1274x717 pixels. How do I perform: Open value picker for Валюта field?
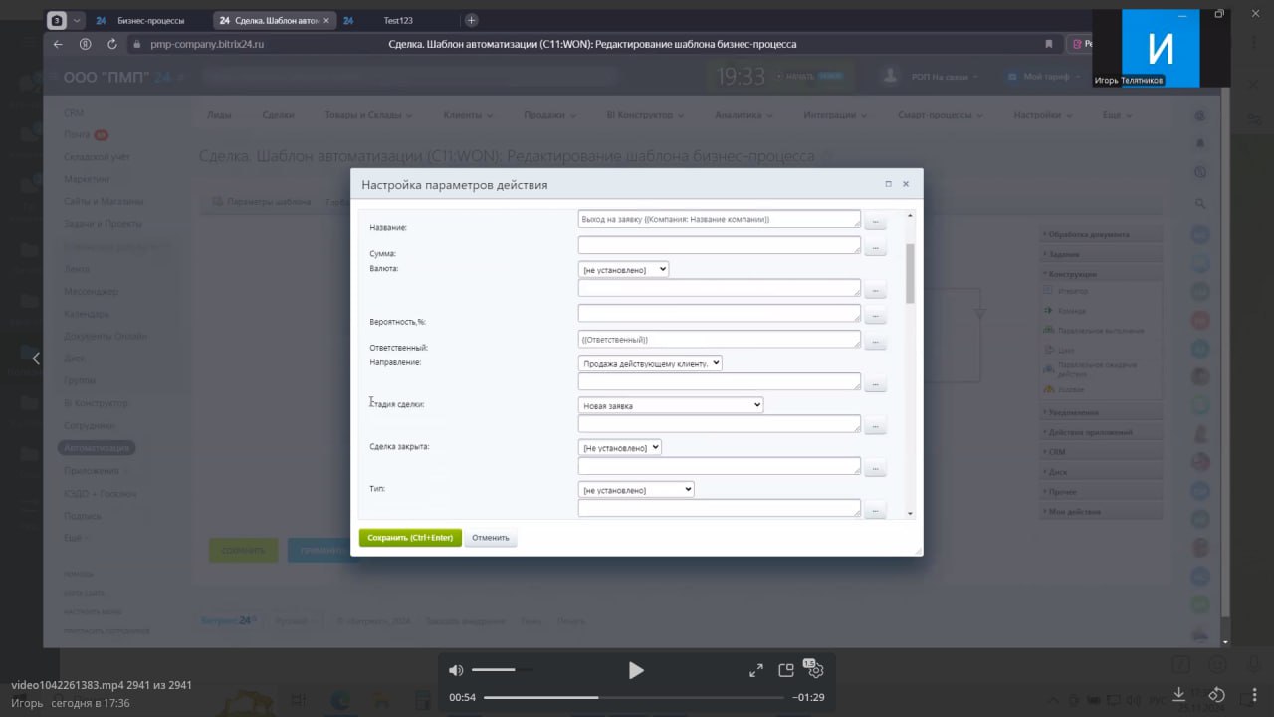[x=875, y=289]
